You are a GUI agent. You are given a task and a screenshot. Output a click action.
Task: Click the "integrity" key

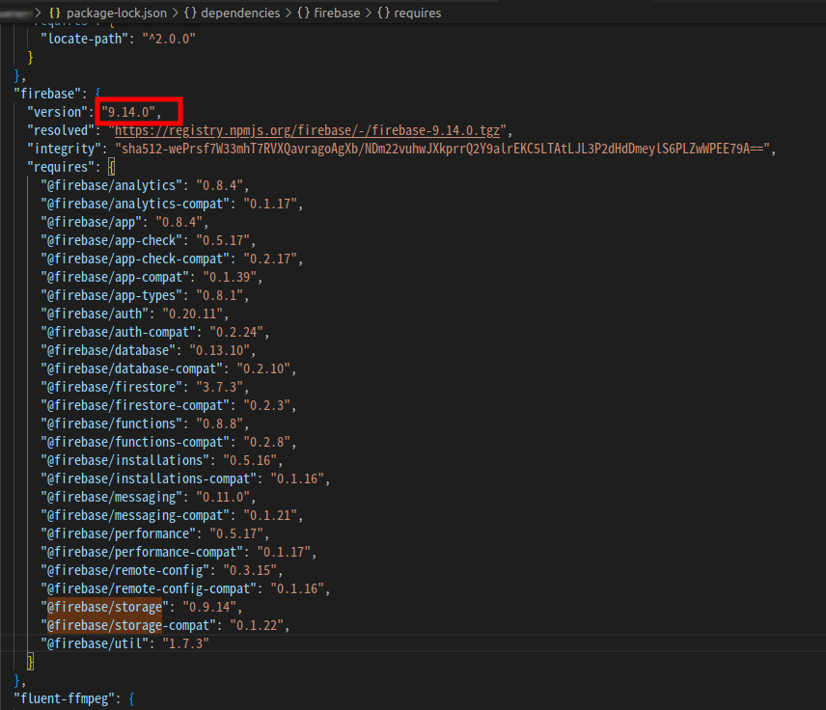[64, 149]
